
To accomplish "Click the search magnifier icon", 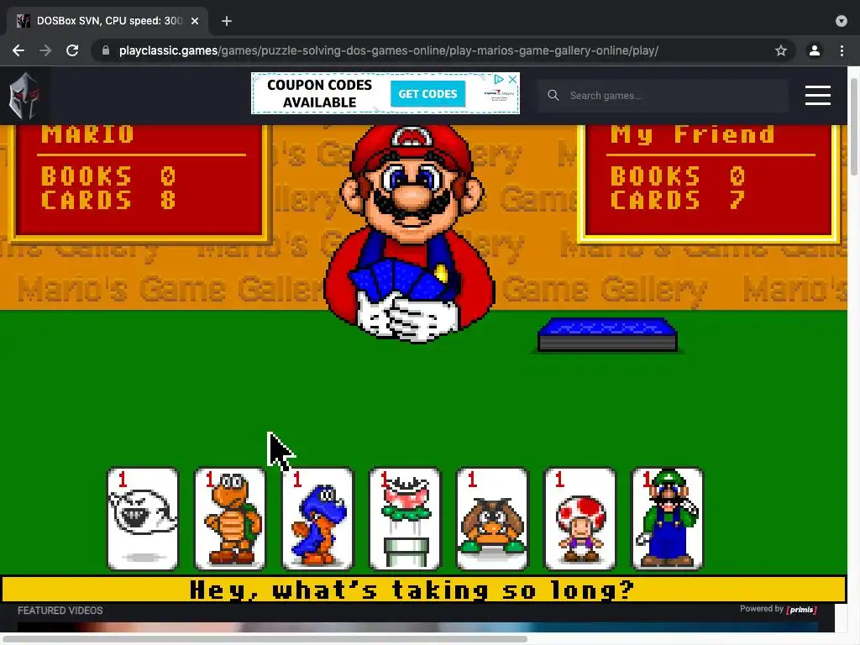I will pos(553,96).
